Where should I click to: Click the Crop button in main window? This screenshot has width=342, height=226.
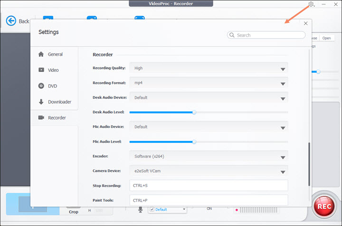pyautogui.click(x=74, y=212)
